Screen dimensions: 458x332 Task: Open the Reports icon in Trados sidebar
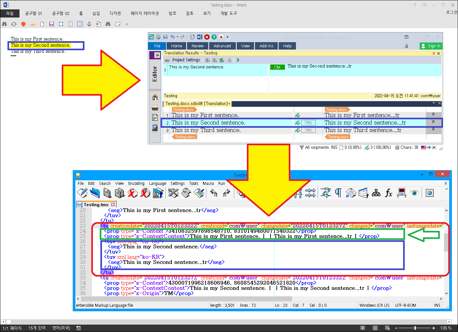155,128
